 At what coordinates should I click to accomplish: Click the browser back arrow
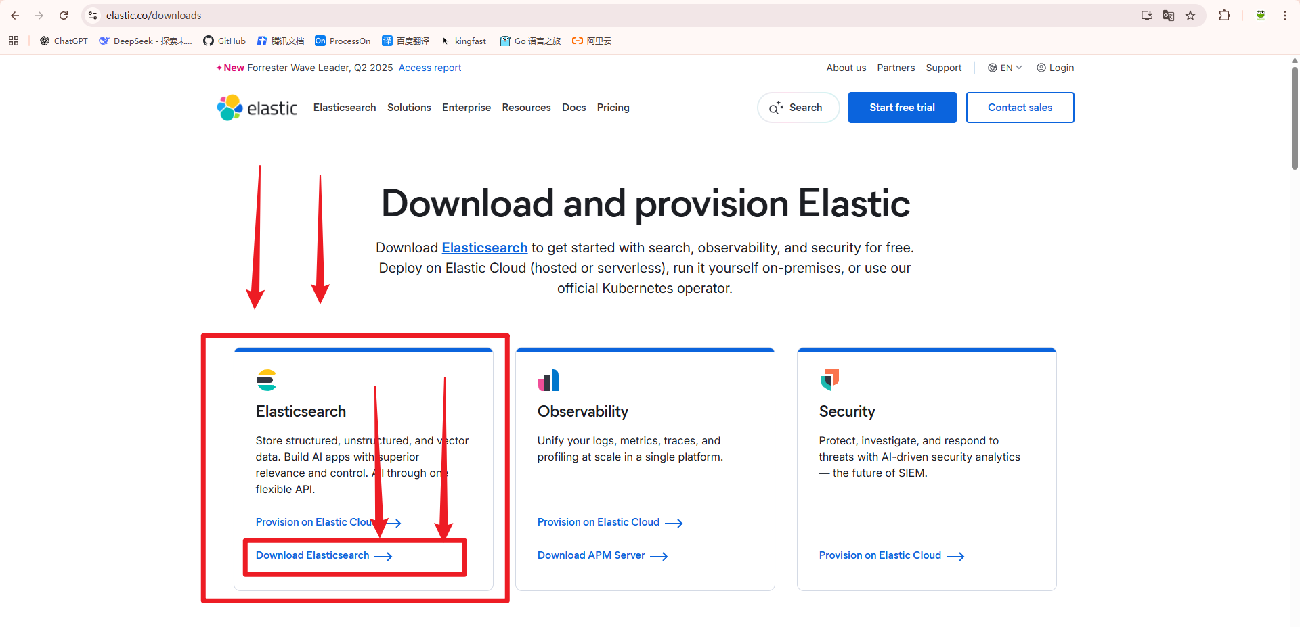click(15, 16)
